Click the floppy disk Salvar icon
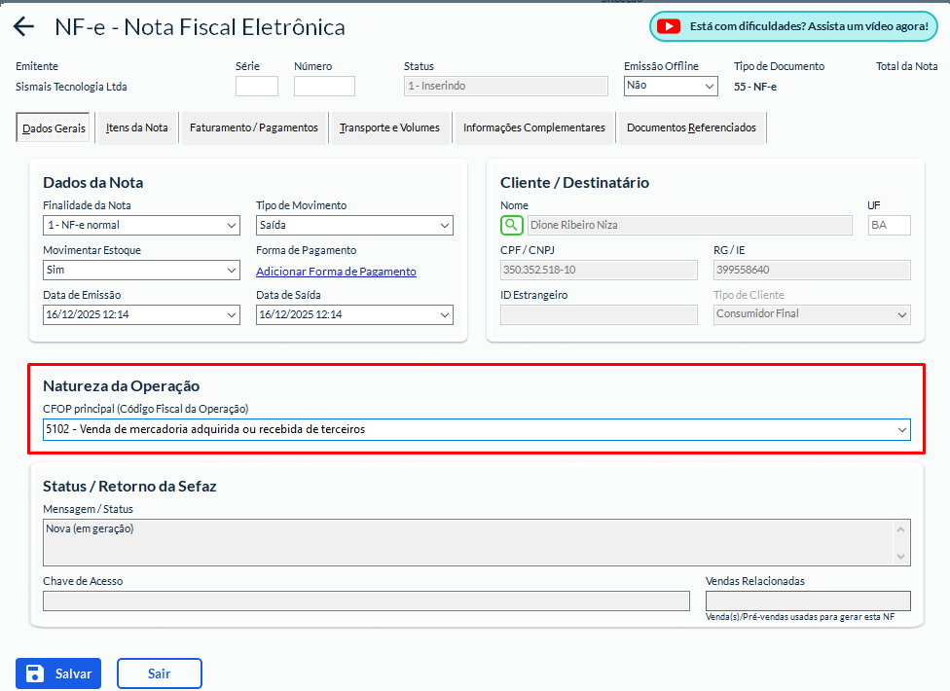This screenshot has height=691, width=950. (x=35, y=673)
